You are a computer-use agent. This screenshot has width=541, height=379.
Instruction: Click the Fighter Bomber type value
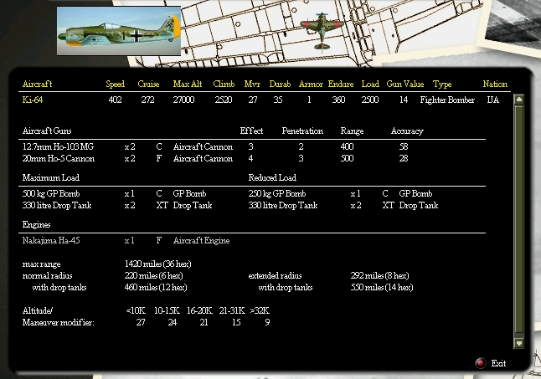[x=447, y=100]
